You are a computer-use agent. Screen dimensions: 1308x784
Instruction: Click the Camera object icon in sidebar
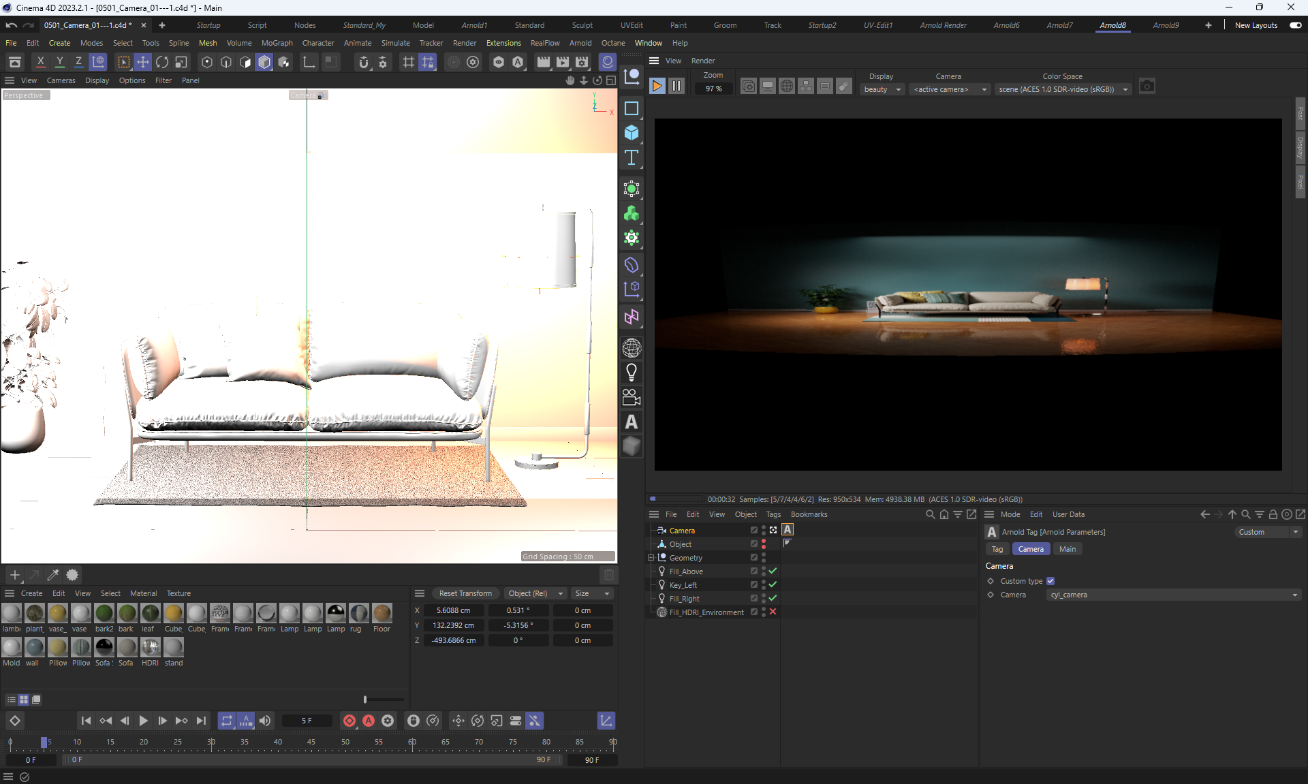click(631, 397)
